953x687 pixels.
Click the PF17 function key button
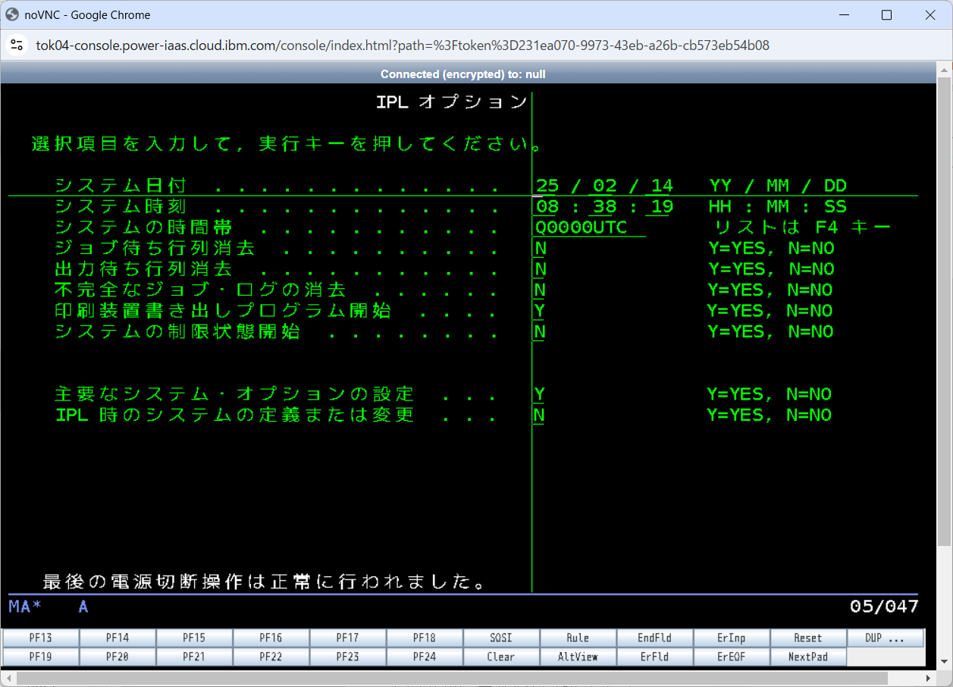click(348, 638)
